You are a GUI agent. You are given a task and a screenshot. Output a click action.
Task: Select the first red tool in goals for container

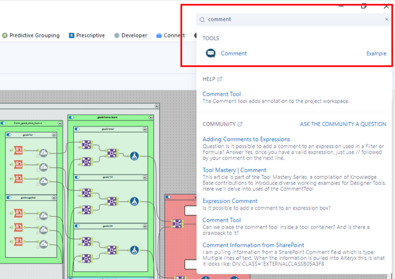18,150
